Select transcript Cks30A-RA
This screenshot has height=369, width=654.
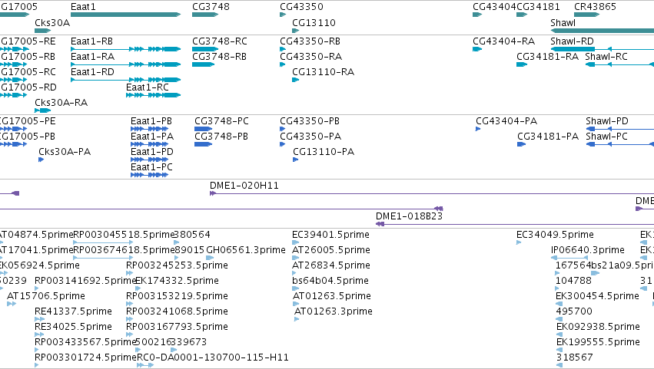coord(61,103)
